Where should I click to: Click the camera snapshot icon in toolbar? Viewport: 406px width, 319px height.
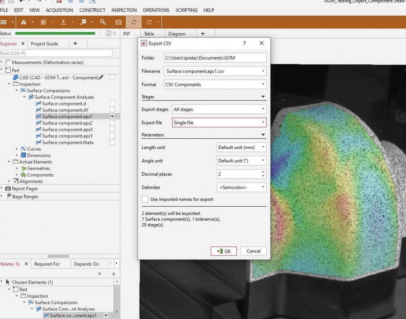click(118, 22)
